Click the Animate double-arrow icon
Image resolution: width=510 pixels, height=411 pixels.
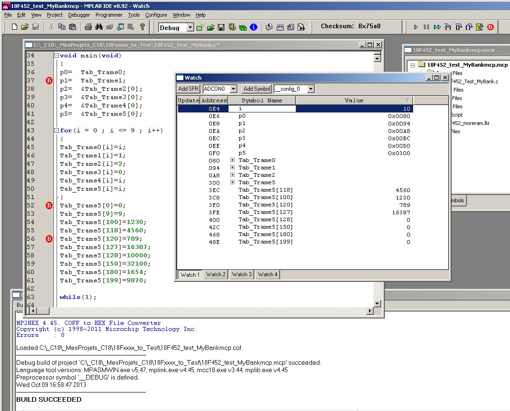(437, 27)
